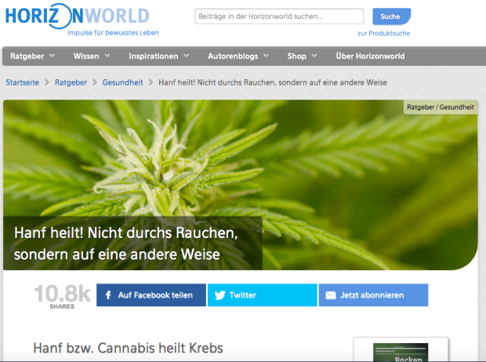The width and height of the screenshot is (486, 362).
Task: Open the Autorenblogs menu
Action: [238, 57]
